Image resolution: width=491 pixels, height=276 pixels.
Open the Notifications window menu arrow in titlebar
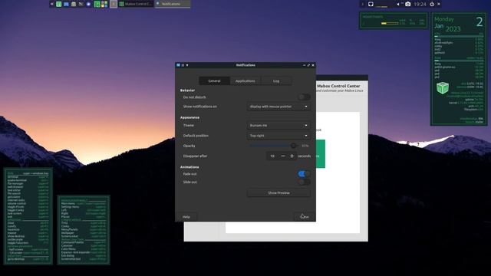pyautogui.click(x=187, y=65)
